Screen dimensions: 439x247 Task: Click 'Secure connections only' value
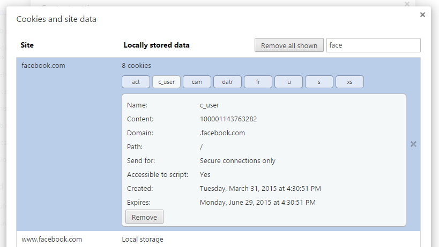click(x=237, y=161)
